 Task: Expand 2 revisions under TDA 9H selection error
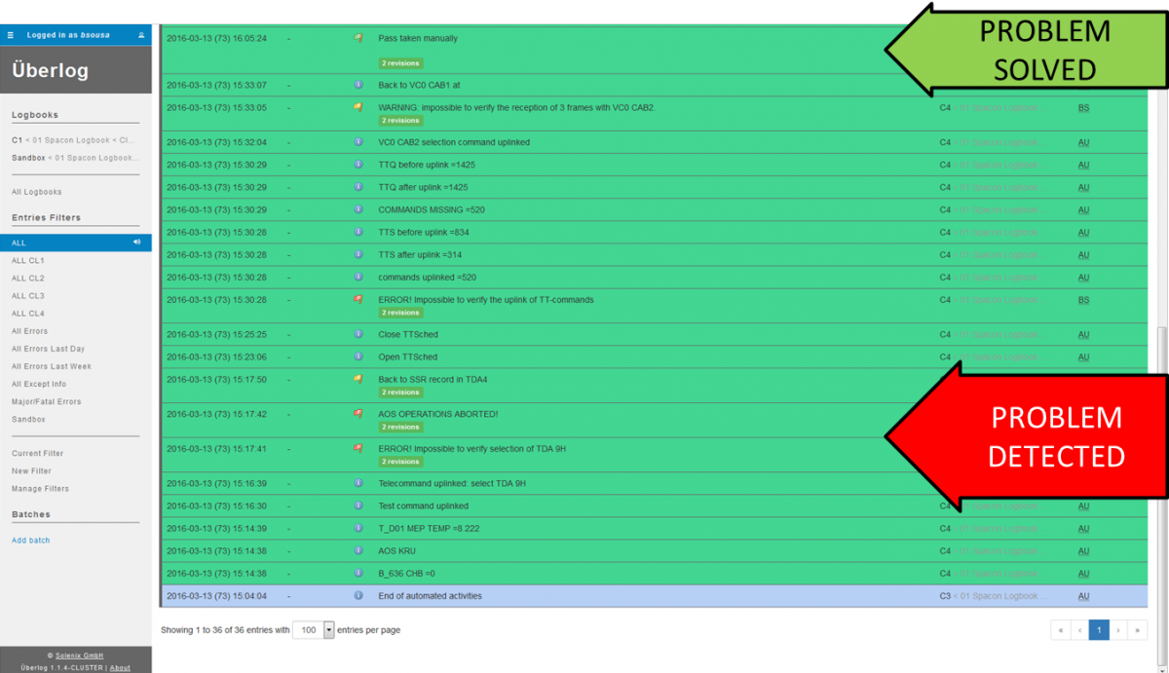tap(400, 462)
